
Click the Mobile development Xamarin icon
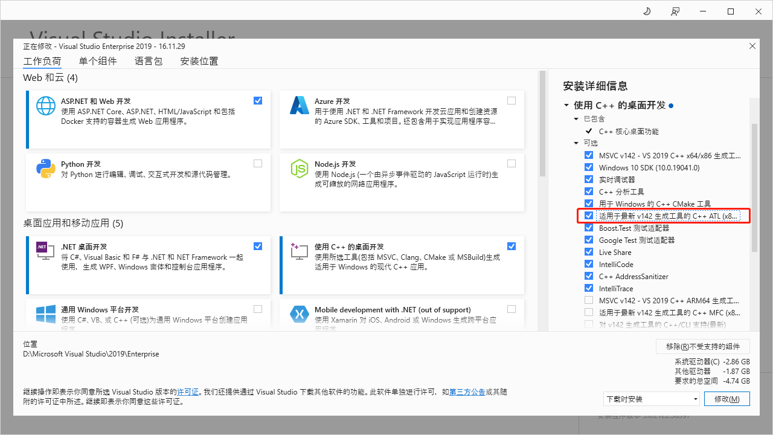pyautogui.click(x=300, y=314)
